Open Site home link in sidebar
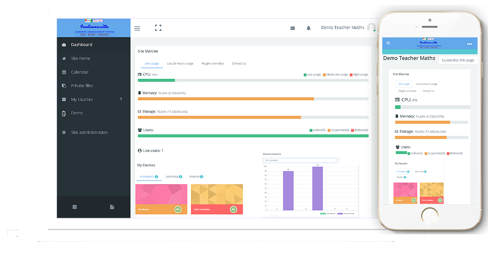 [x=81, y=59]
